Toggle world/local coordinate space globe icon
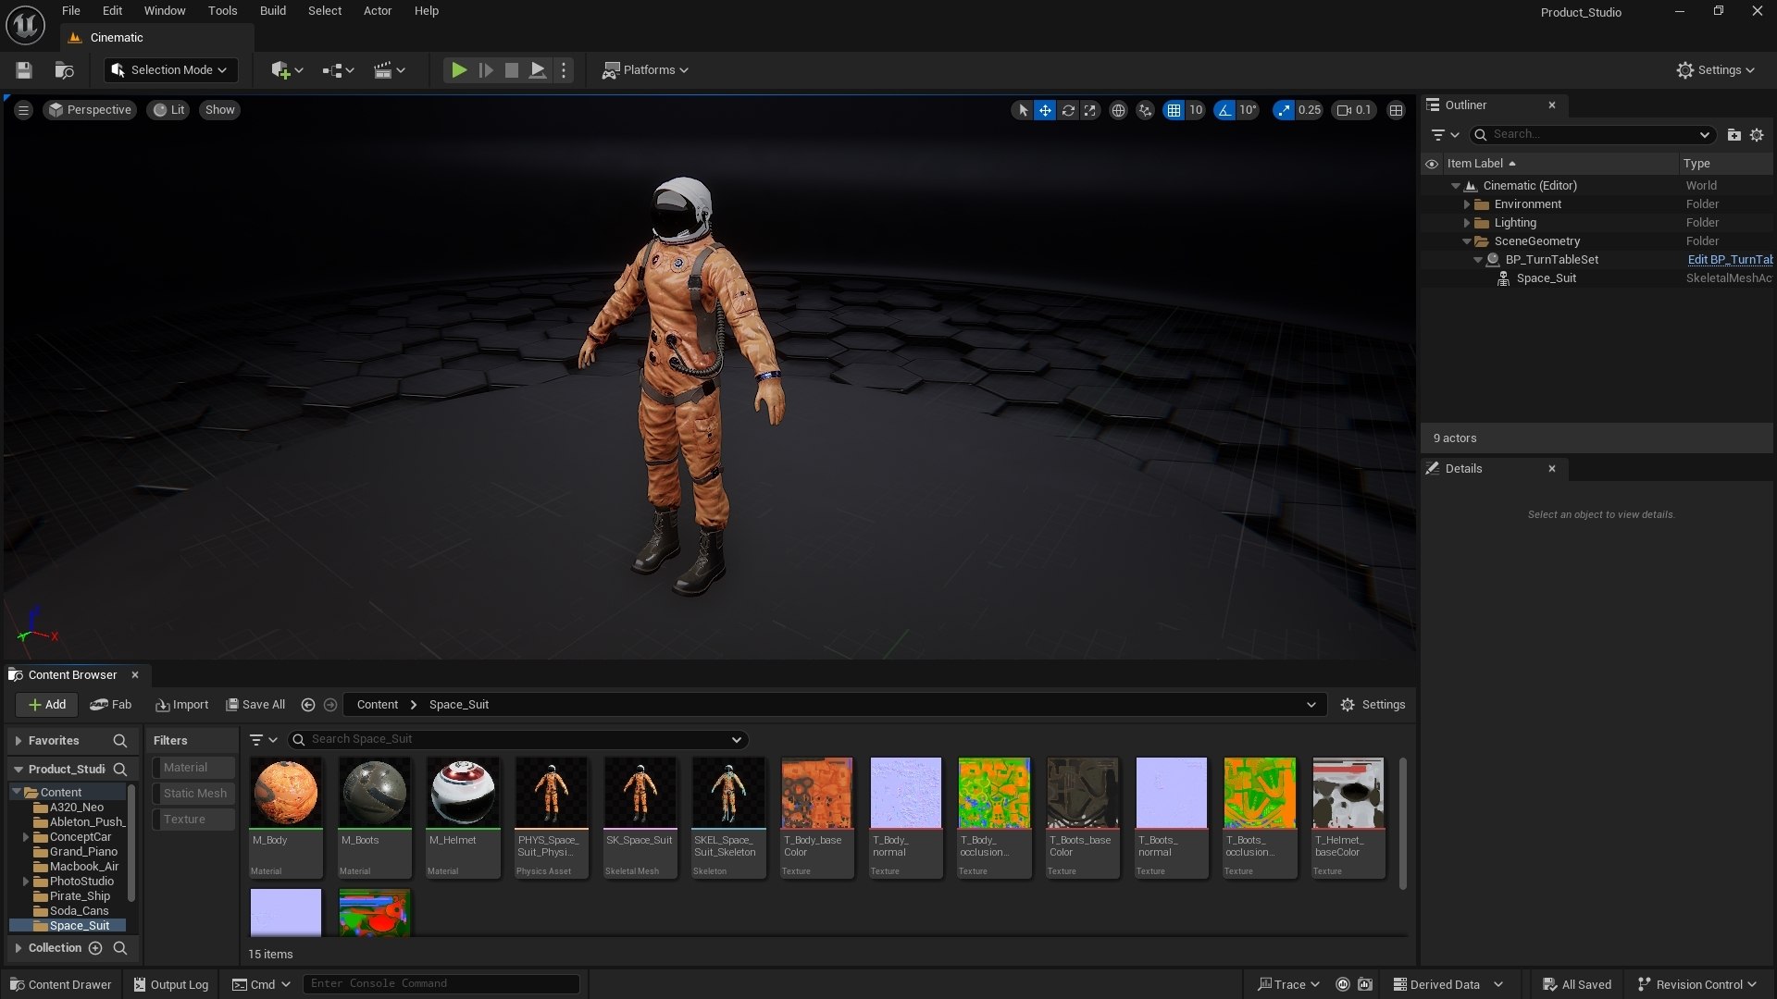The height and width of the screenshot is (999, 1777). [x=1118, y=110]
